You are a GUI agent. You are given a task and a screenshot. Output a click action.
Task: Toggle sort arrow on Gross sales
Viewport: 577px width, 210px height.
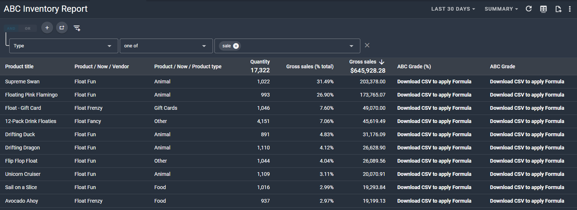(x=382, y=62)
